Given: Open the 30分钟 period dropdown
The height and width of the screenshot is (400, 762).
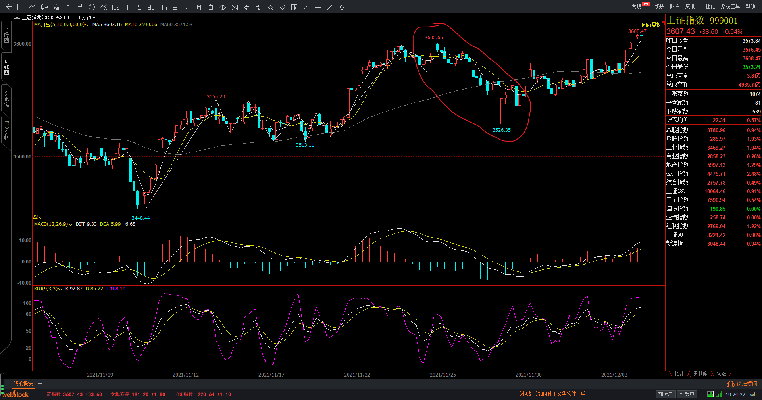Looking at the screenshot, I should point(86,17).
